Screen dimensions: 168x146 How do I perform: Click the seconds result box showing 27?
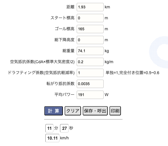64,128
